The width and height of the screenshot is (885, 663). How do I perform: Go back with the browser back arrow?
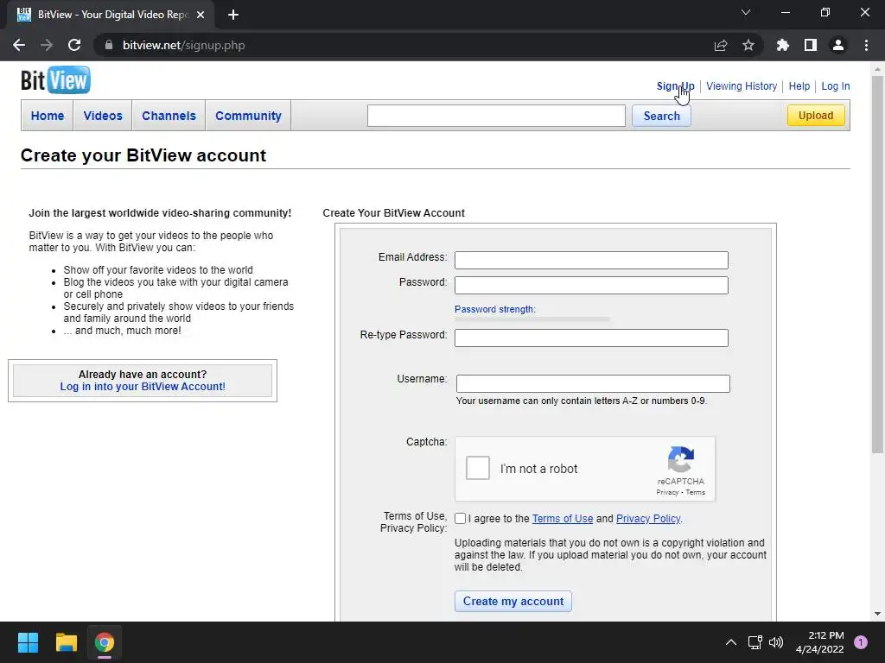[19, 45]
